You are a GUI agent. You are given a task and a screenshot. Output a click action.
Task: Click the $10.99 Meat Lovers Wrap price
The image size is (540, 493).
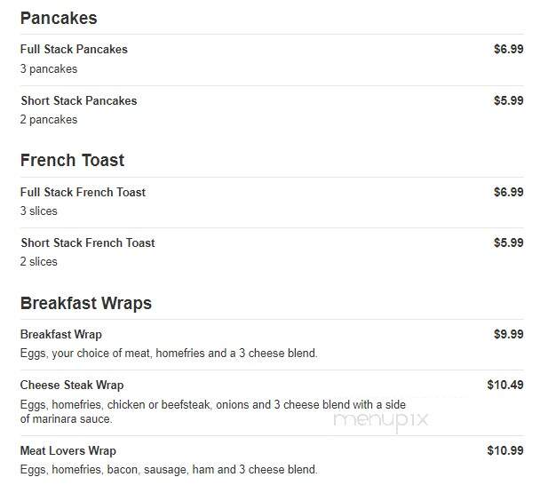tap(505, 450)
